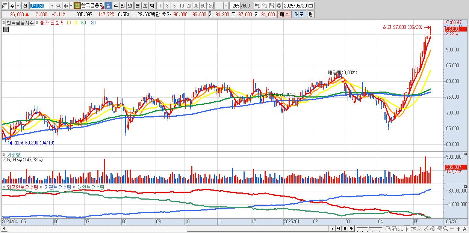Open the data grid icon under stock name

6,29
